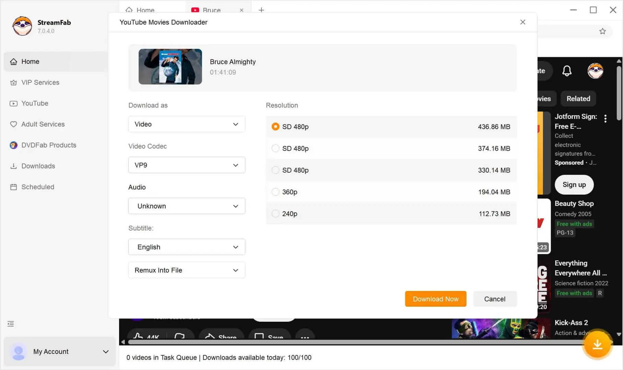Click the orange floating download button
The height and width of the screenshot is (370, 623).
[x=598, y=345]
